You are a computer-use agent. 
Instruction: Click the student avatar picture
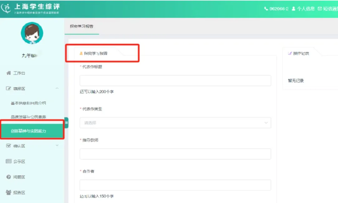[x=32, y=33]
